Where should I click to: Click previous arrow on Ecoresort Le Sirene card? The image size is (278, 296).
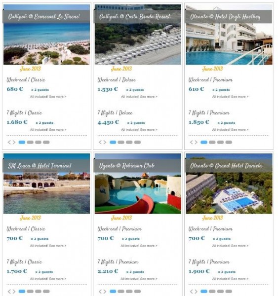click(9, 142)
